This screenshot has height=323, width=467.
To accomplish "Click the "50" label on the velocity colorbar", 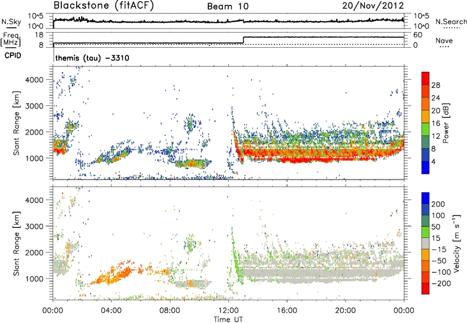I will coord(435,227).
